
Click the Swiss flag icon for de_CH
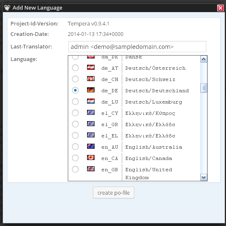tap(91, 79)
